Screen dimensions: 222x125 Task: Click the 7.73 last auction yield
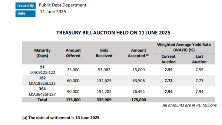199,81
